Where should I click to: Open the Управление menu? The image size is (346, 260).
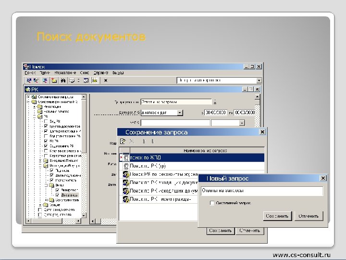pos(65,73)
